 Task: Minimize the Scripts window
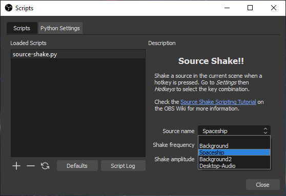227,8
